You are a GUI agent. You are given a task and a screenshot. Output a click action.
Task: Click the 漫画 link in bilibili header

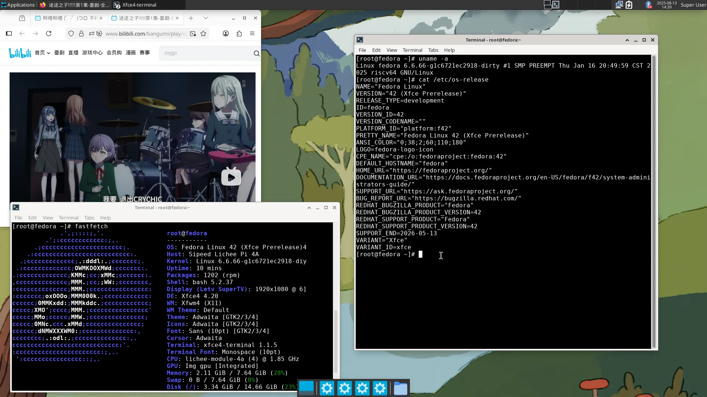131,53
